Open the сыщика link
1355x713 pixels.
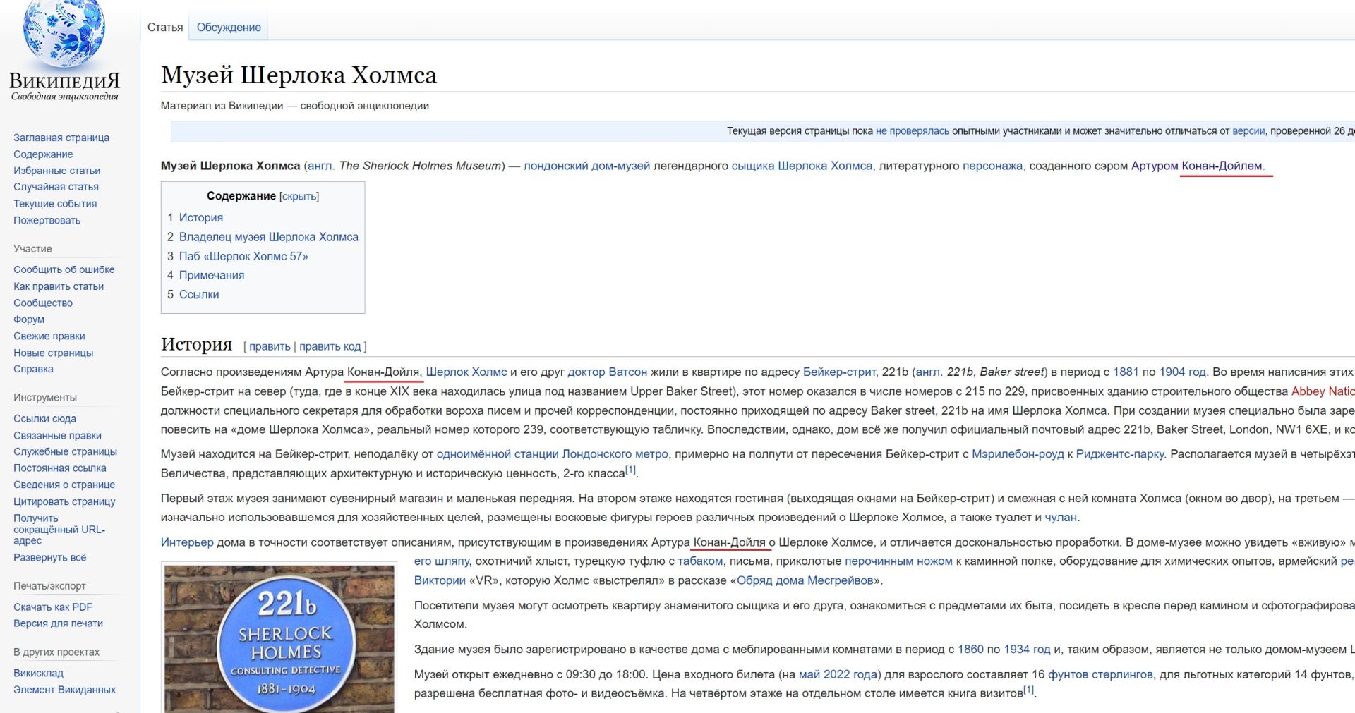point(753,166)
